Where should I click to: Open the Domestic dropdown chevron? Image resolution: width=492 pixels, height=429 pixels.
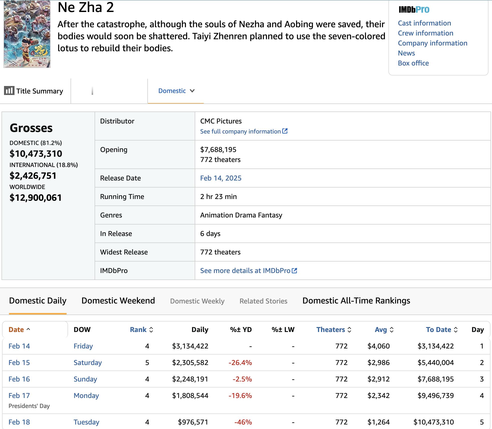tap(192, 91)
